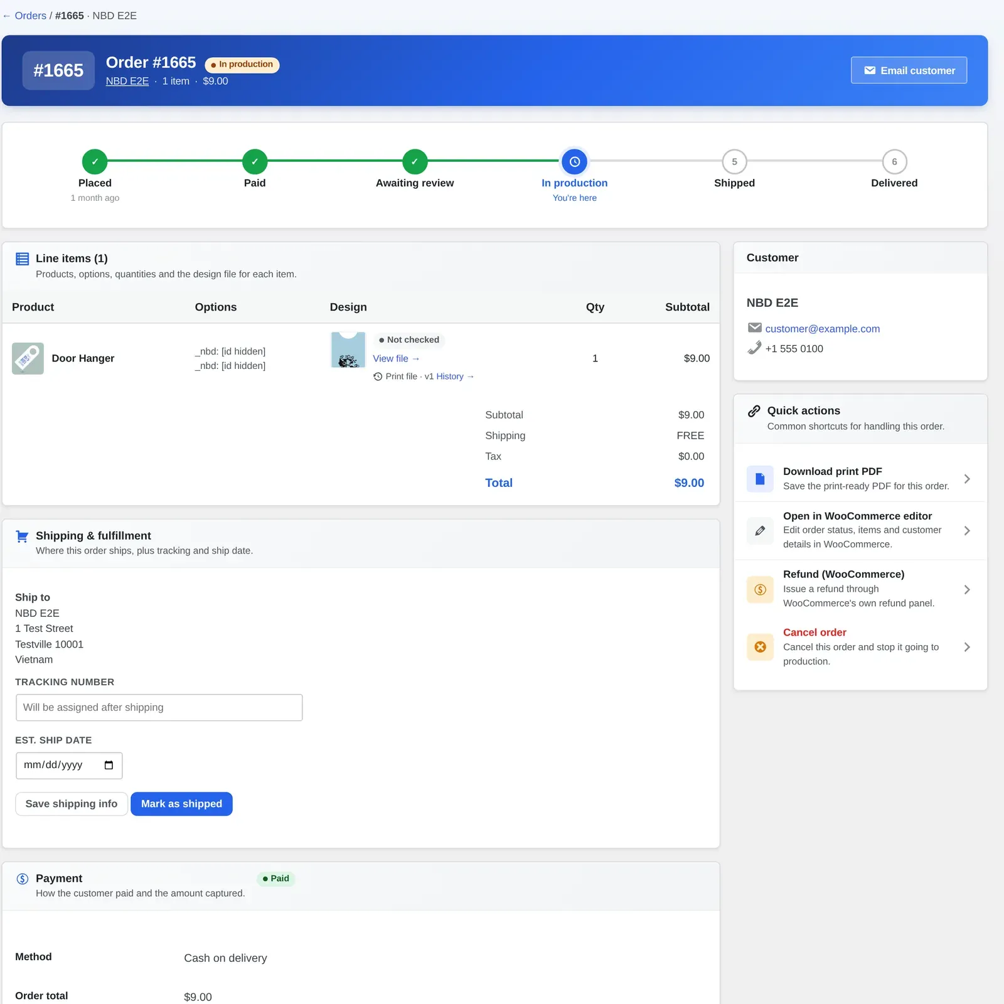Click the Paid checkmark step
Image resolution: width=1004 pixels, height=1004 pixels.
point(255,161)
